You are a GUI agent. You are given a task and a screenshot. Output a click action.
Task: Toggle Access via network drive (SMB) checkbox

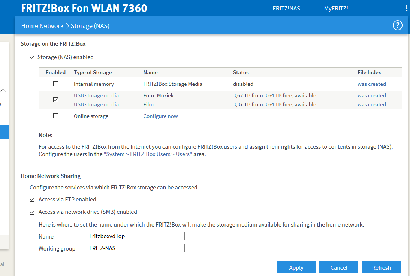coord(32,212)
